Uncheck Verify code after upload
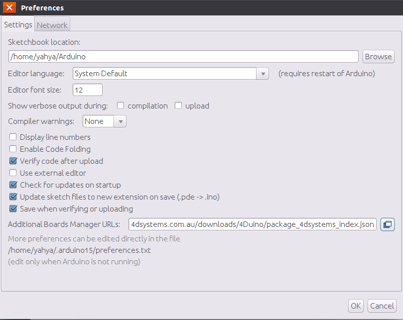 click(13, 161)
